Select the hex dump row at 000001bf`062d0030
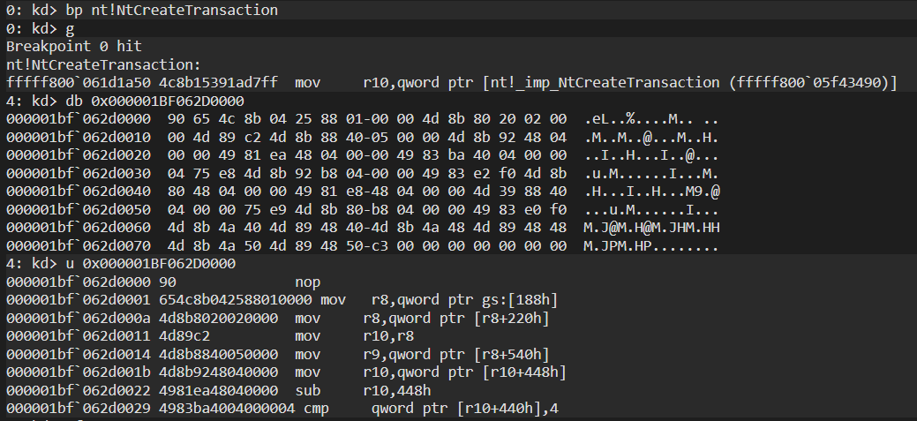 [x=362, y=173]
